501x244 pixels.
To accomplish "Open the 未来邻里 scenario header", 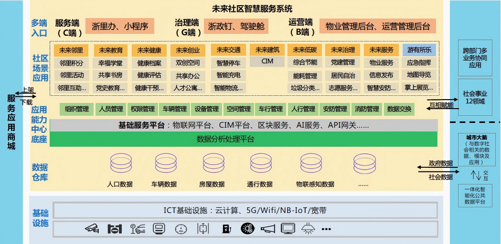I will pos(71,50).
